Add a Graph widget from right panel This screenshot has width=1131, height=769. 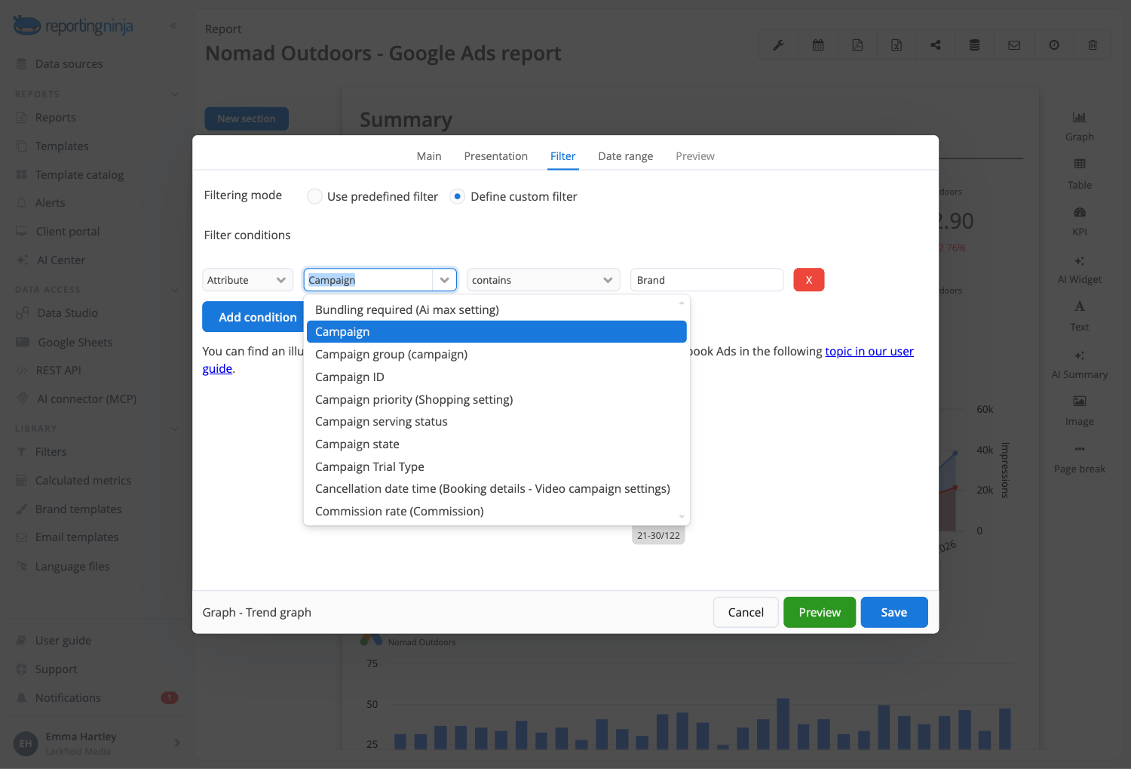[1080, 126]
